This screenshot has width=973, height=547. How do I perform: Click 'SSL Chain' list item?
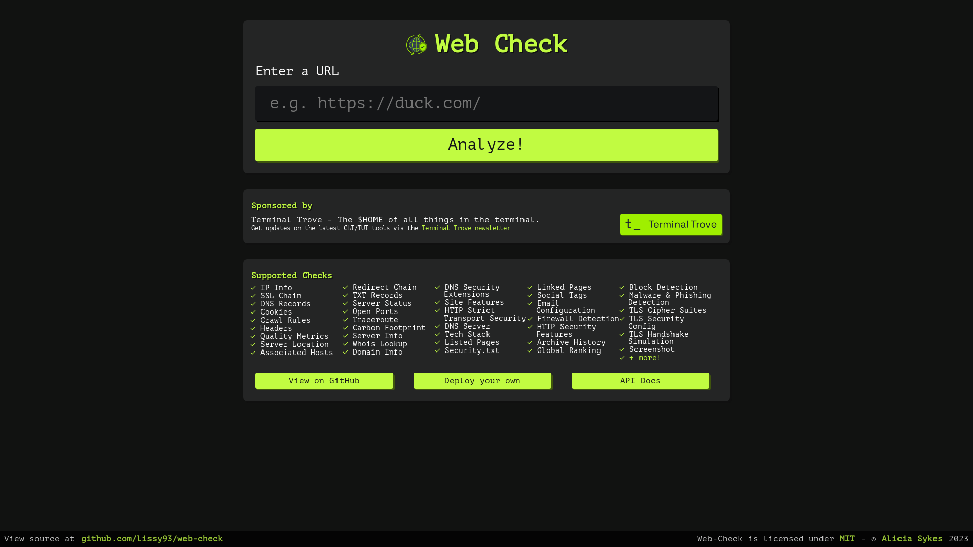[281, 296]
